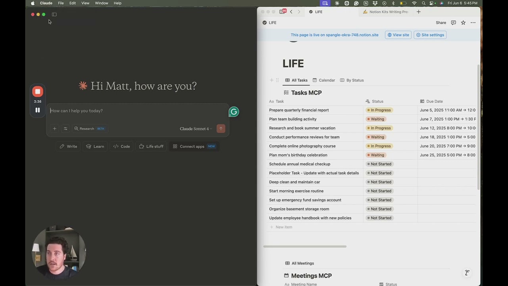
Task: Click the Meetings MCP database title
Action: (x=311, y=276)
